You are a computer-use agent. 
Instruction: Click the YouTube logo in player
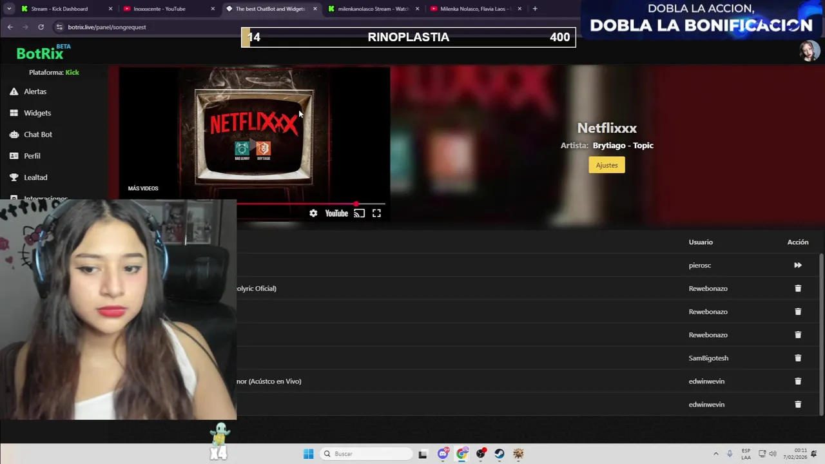click(x=336, y=213)
